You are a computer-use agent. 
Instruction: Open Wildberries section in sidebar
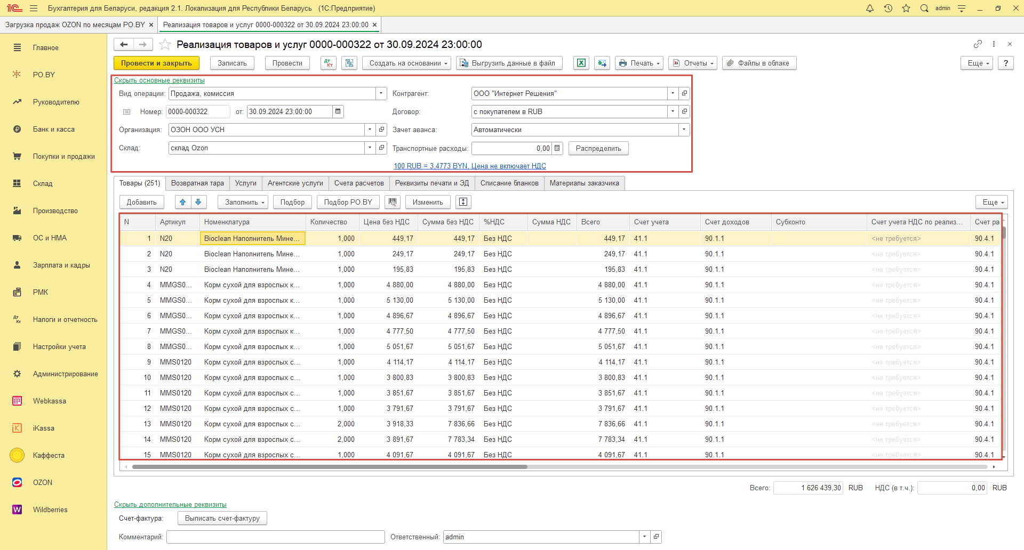(50, 509)
